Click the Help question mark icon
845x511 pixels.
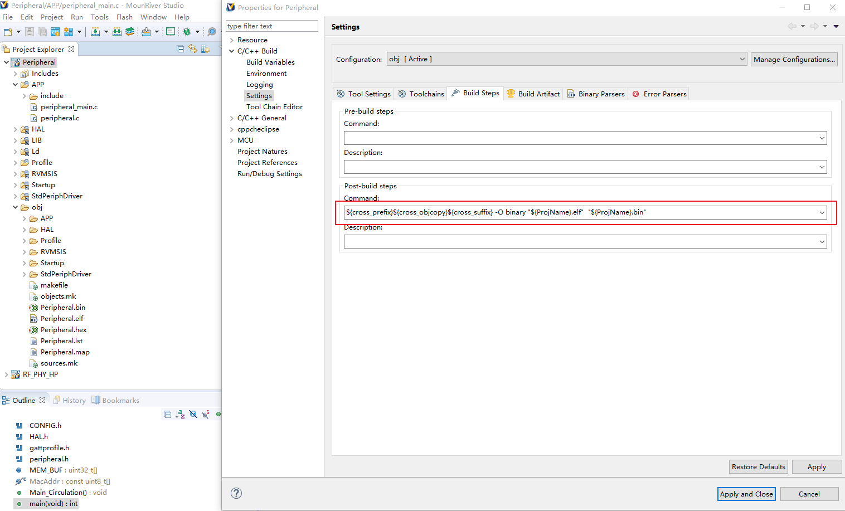[236, 493]
